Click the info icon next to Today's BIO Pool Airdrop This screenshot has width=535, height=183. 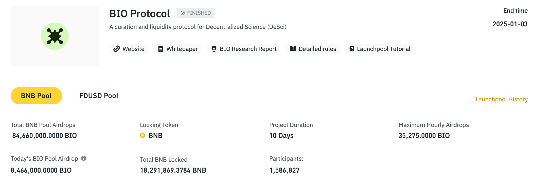[84, 158]
